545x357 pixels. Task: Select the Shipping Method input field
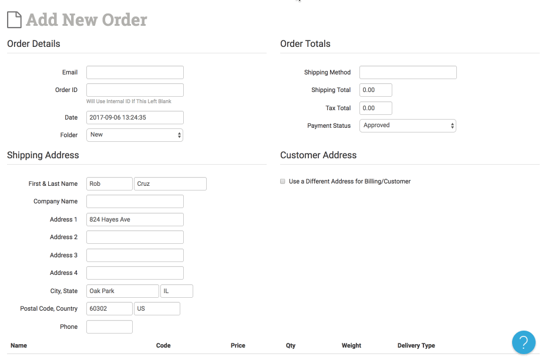(408, 73)
